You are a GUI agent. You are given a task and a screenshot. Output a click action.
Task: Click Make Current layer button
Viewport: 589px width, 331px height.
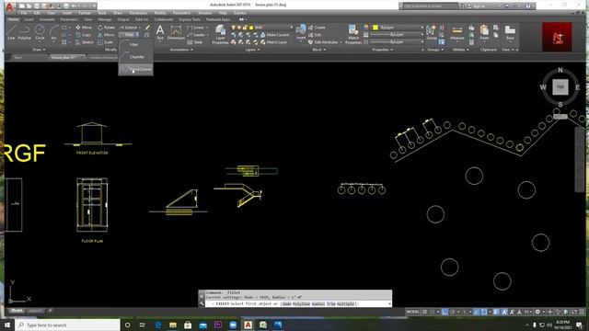click(x=274, y=35)
